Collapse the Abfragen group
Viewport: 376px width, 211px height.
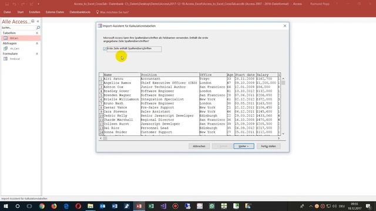37,43
